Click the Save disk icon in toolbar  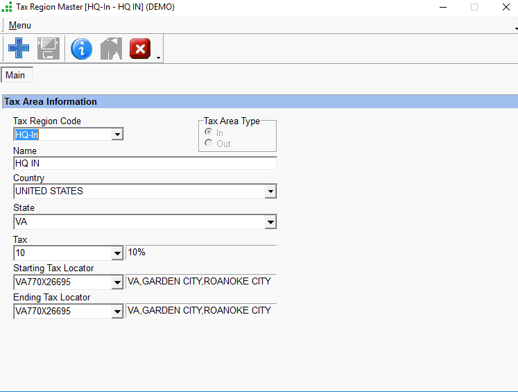pyautogui.click(x=49, y=49)
